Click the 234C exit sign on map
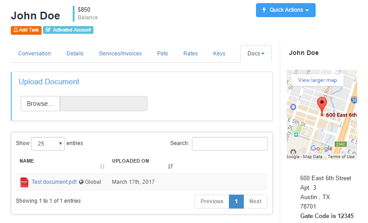This screenshot has height=223, width=368. coord(340,144)
